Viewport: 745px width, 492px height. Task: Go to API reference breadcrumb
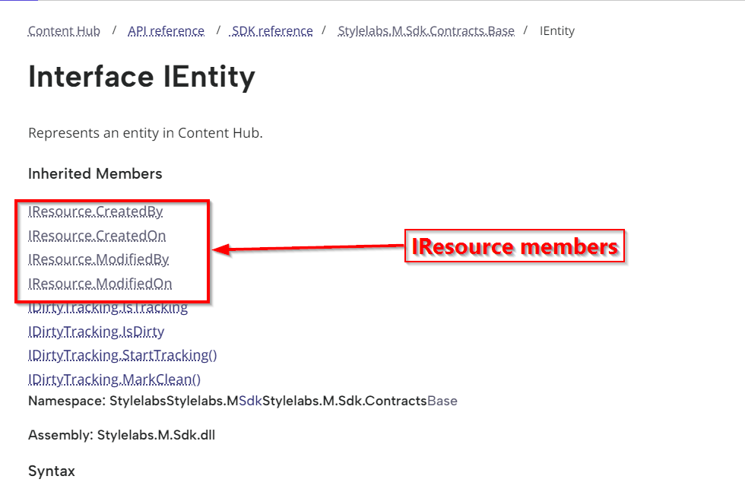(x=166, y=31)
